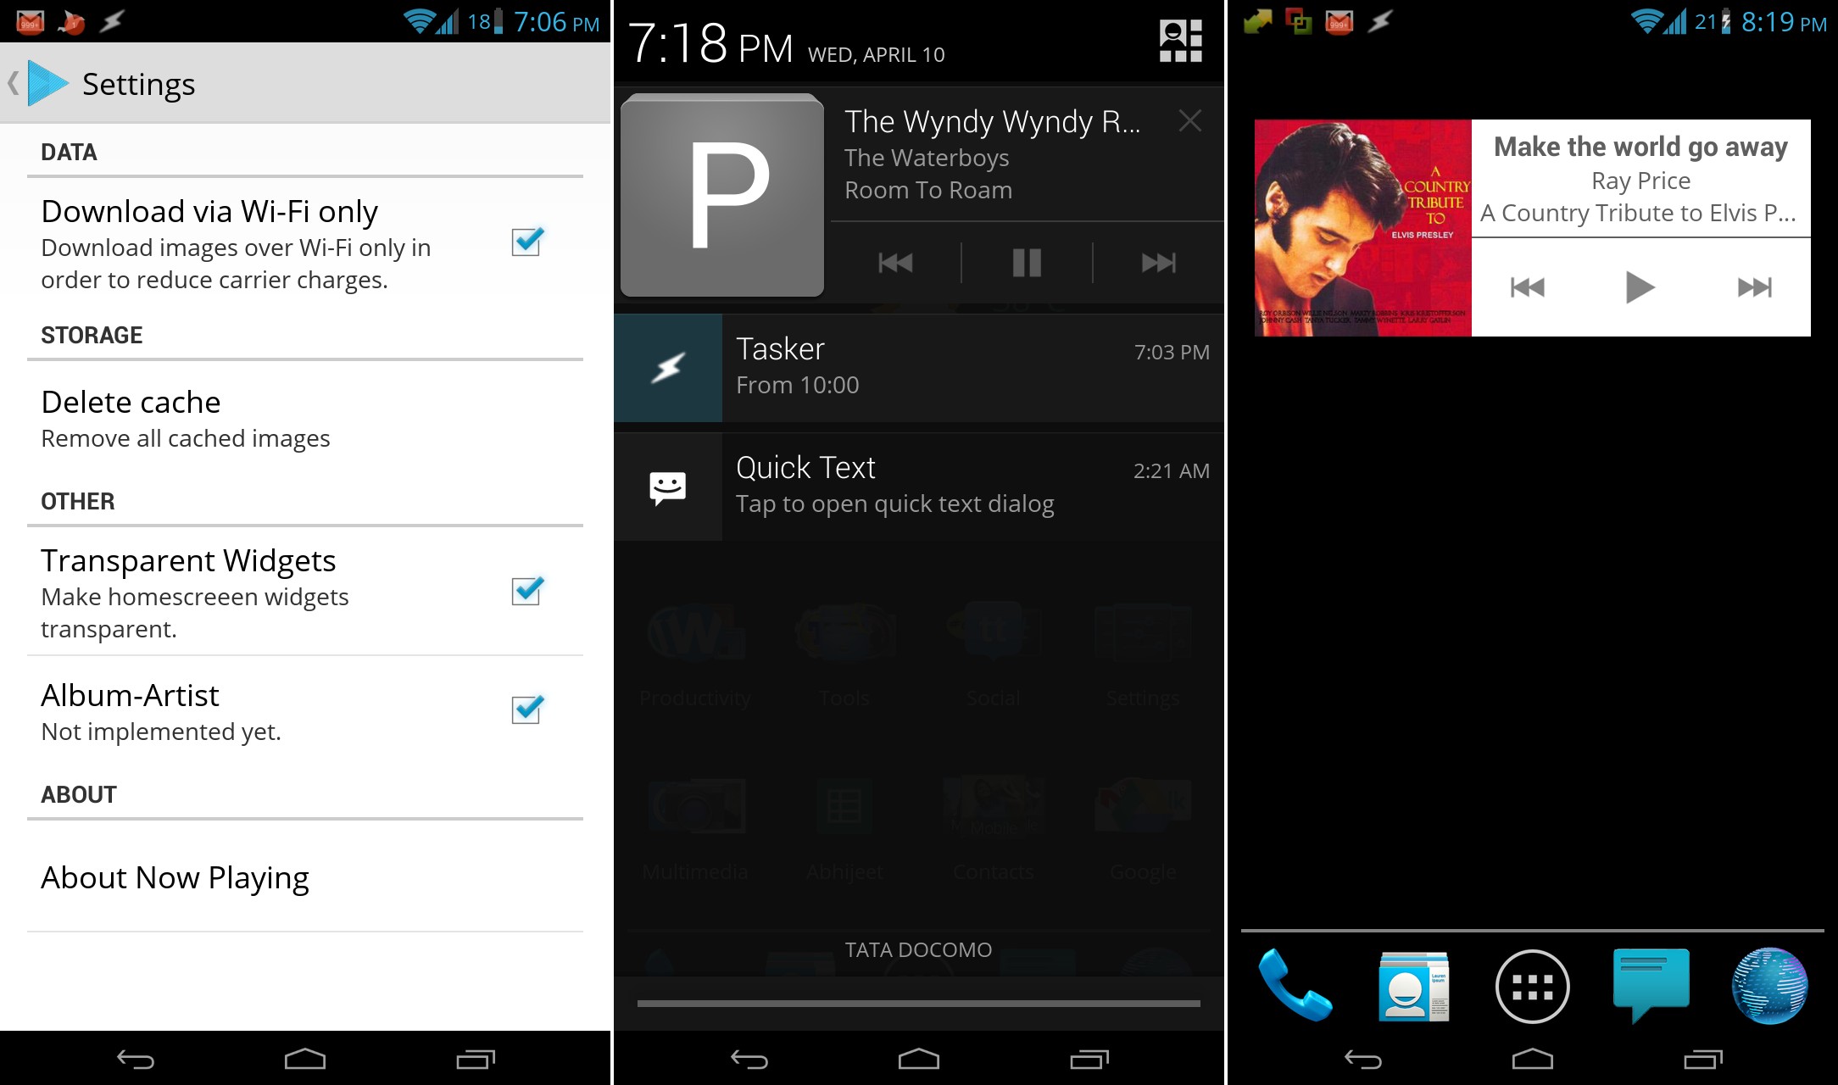
Task: Dismiss the Waterboys Pandora notification
Action: 1190,120
